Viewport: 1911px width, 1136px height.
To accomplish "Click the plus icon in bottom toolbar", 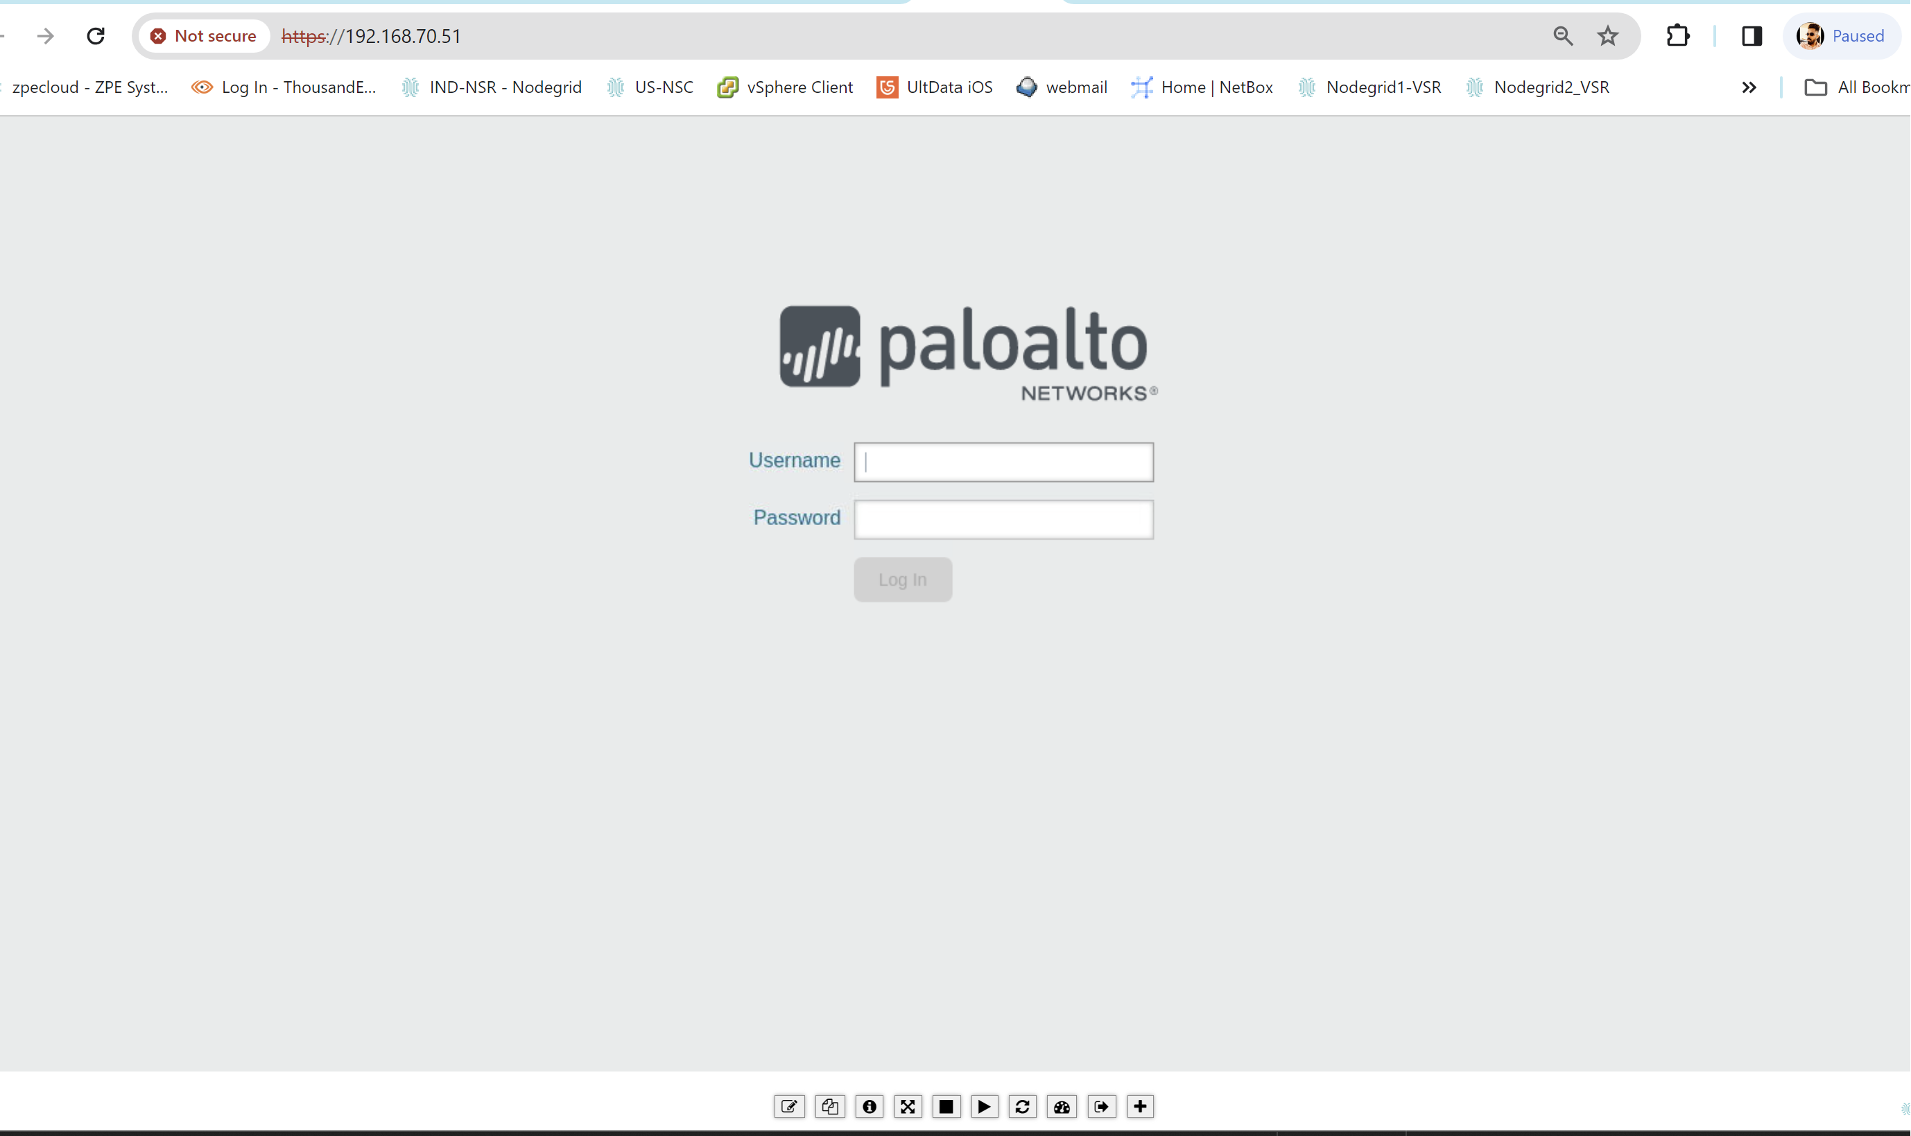I will (1141, 1106).
